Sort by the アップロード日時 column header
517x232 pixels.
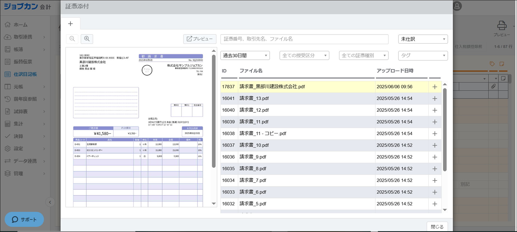(395, 71)
